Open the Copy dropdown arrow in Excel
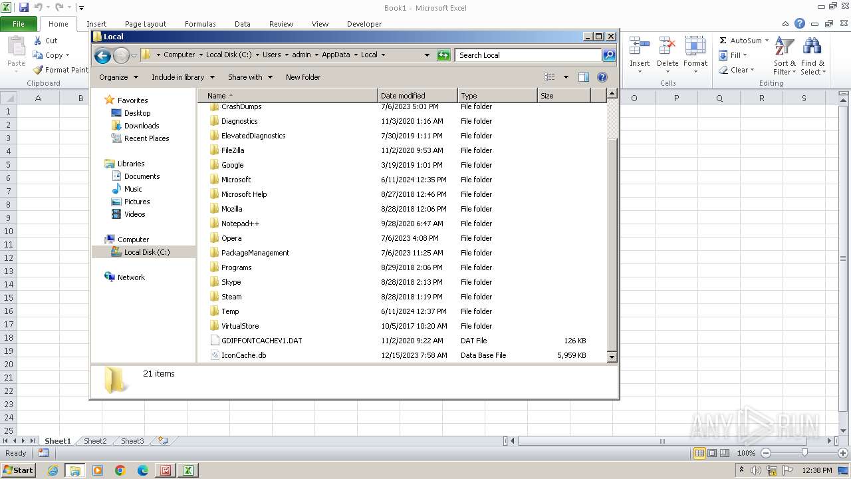Image resolution: width=851 pixels, height=479 pixels. pos(67,55)
